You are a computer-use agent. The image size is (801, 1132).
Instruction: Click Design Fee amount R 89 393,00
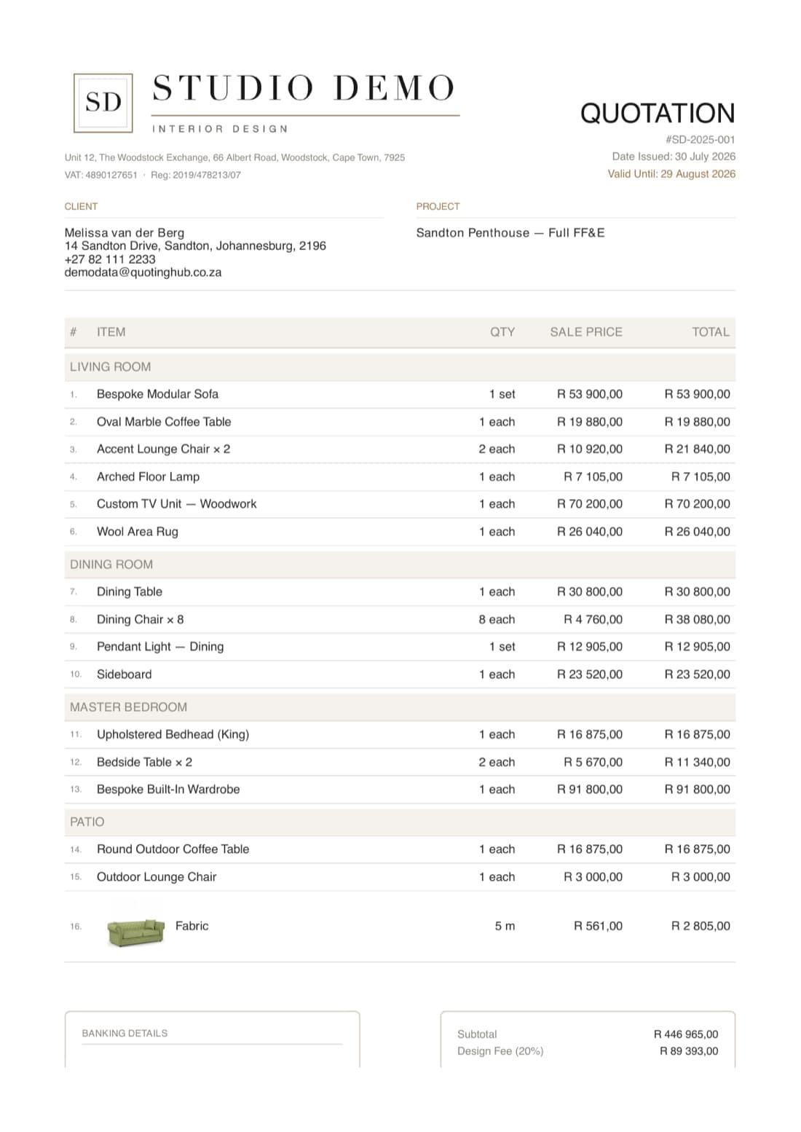(689, 1051)
